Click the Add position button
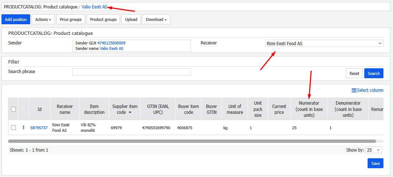 [x=16, y=19]
